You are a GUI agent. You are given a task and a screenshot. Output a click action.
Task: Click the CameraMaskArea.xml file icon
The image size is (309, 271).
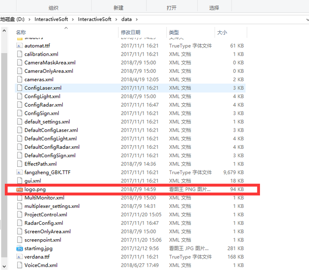pyautogui.click(x=19, y=63)
